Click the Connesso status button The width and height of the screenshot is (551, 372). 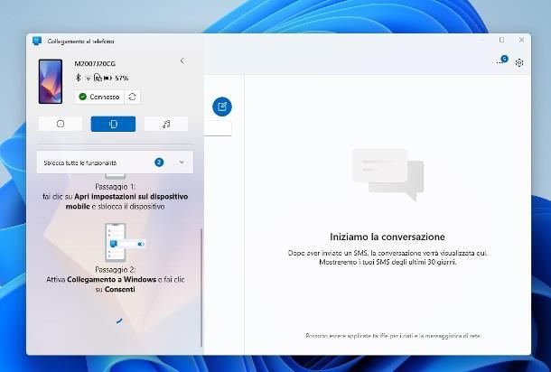click(x=99, y=97)
